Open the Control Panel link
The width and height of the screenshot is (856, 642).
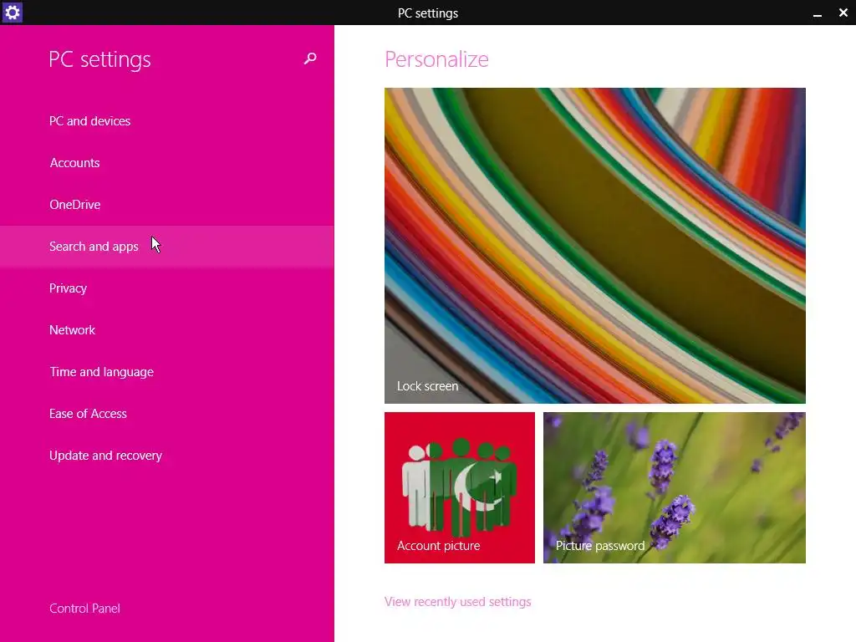(x=84, y=609)
